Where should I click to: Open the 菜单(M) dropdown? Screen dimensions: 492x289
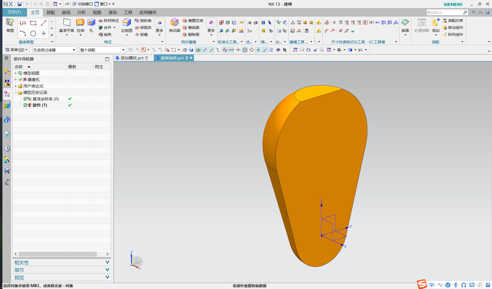coord(16,50)
